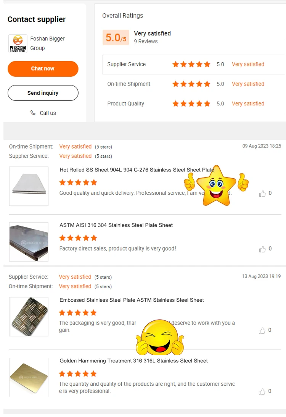Image resolution: width=286 pixels, height=417 pixels.
Task: Like the packaging is very good review
Action: 262,330
